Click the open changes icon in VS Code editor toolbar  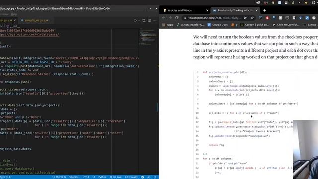coord(144,20)
